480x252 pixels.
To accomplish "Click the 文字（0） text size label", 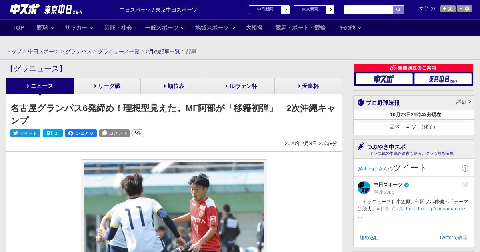I will pyautogui.click(x=429, y=9).
